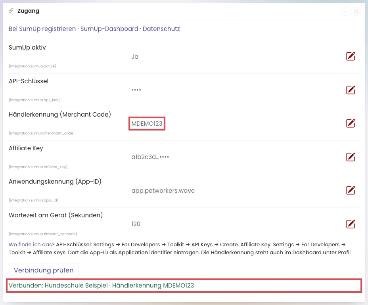The height and width of the screenshot is (305, 368).
Task: Open the Datenschutz link
Action: 161,29
